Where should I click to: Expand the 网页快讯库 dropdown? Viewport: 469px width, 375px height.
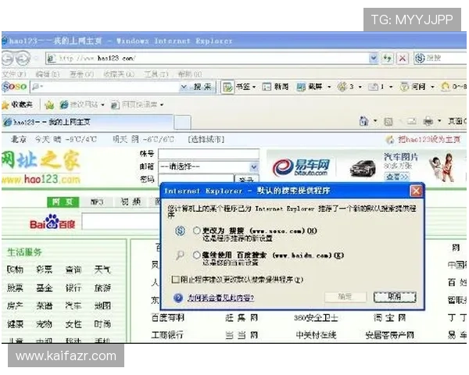(162, 105)
